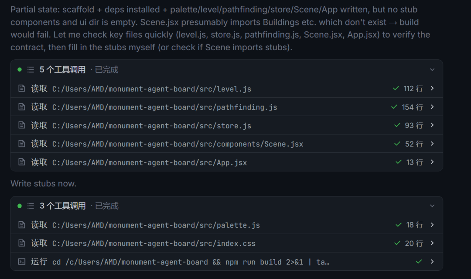Screen dimensions: 471x279
Task: Click list icon in 3 tool calls header
Action: point(31,206)
